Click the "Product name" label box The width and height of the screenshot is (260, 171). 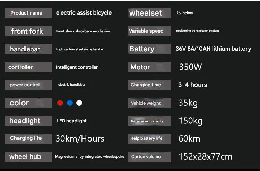[x=28, y=13]
